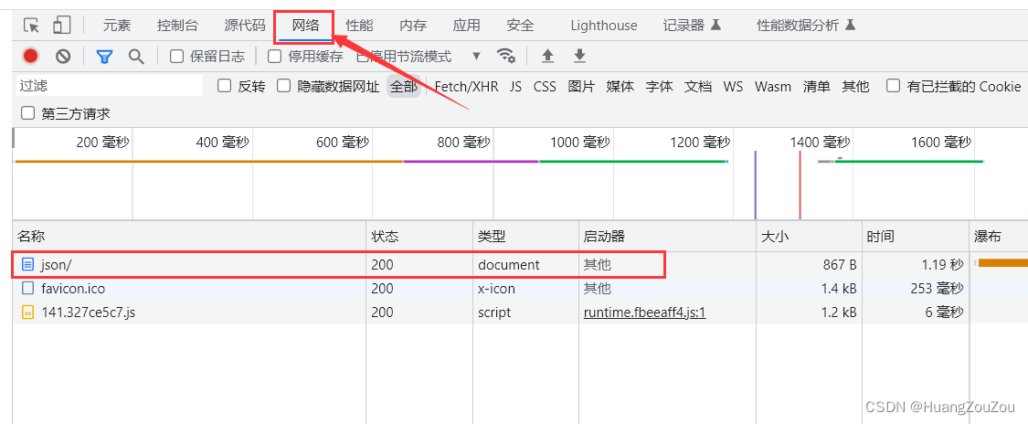Screen dimensions: 1028x424
Task: Open network conditions wifi icon
Action: 505,56
